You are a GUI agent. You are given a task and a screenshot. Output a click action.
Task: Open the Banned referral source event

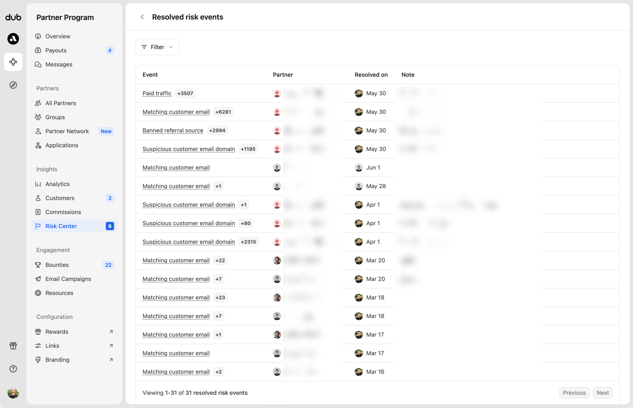(173, 130)
